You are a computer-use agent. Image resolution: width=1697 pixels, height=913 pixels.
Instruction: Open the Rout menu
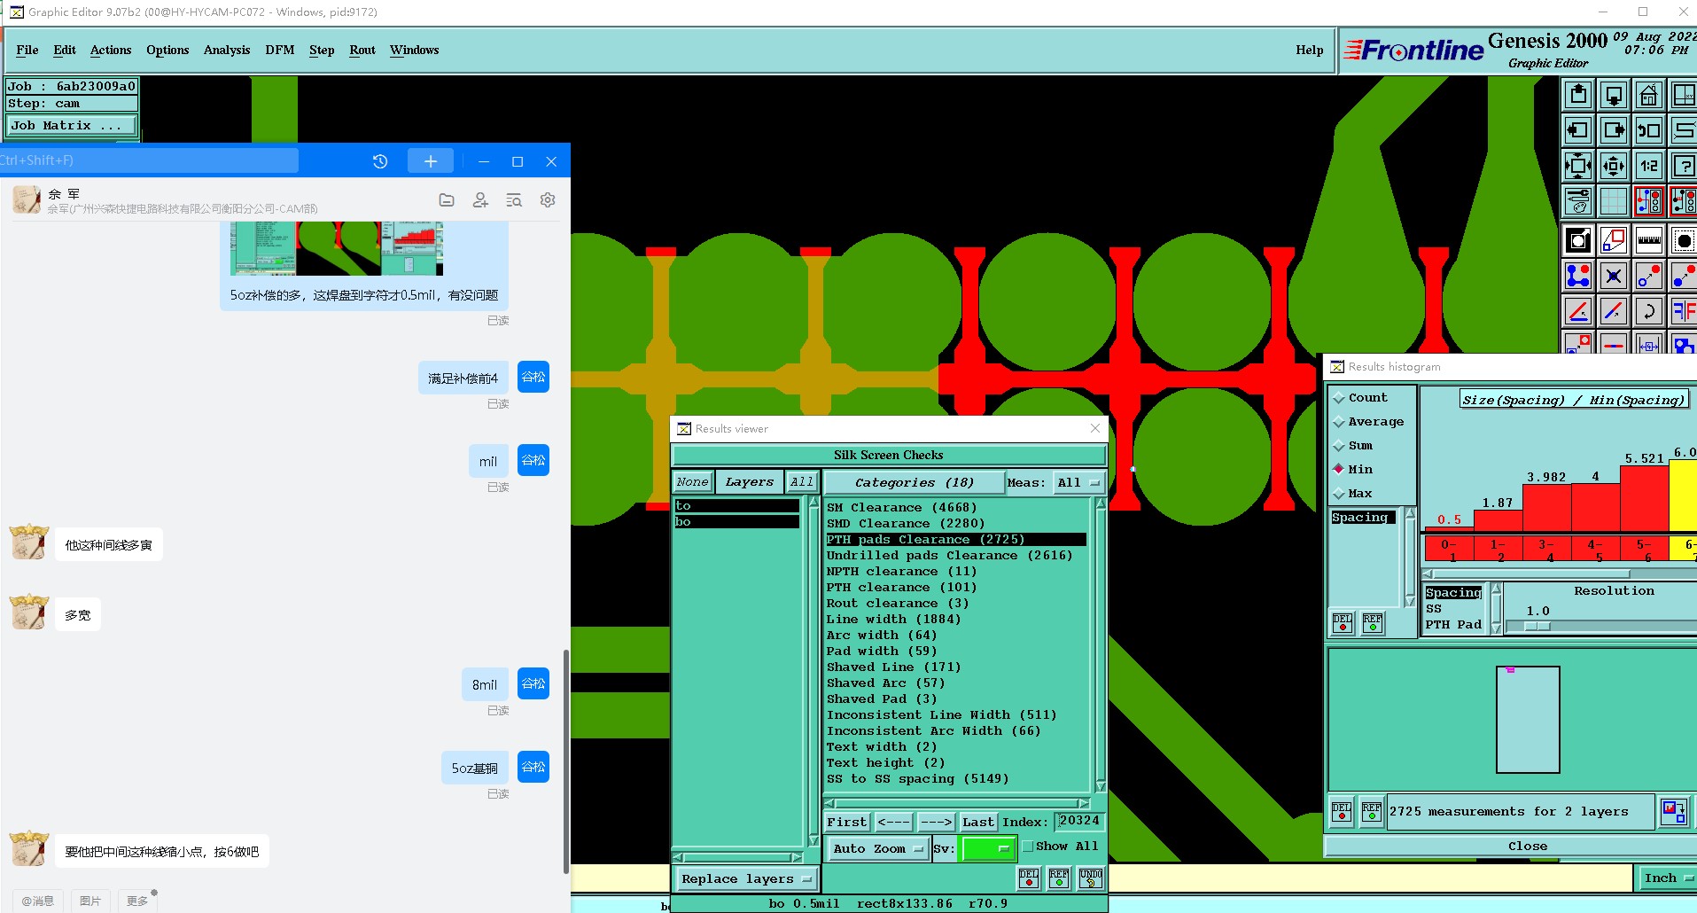(x=362, y=51)
